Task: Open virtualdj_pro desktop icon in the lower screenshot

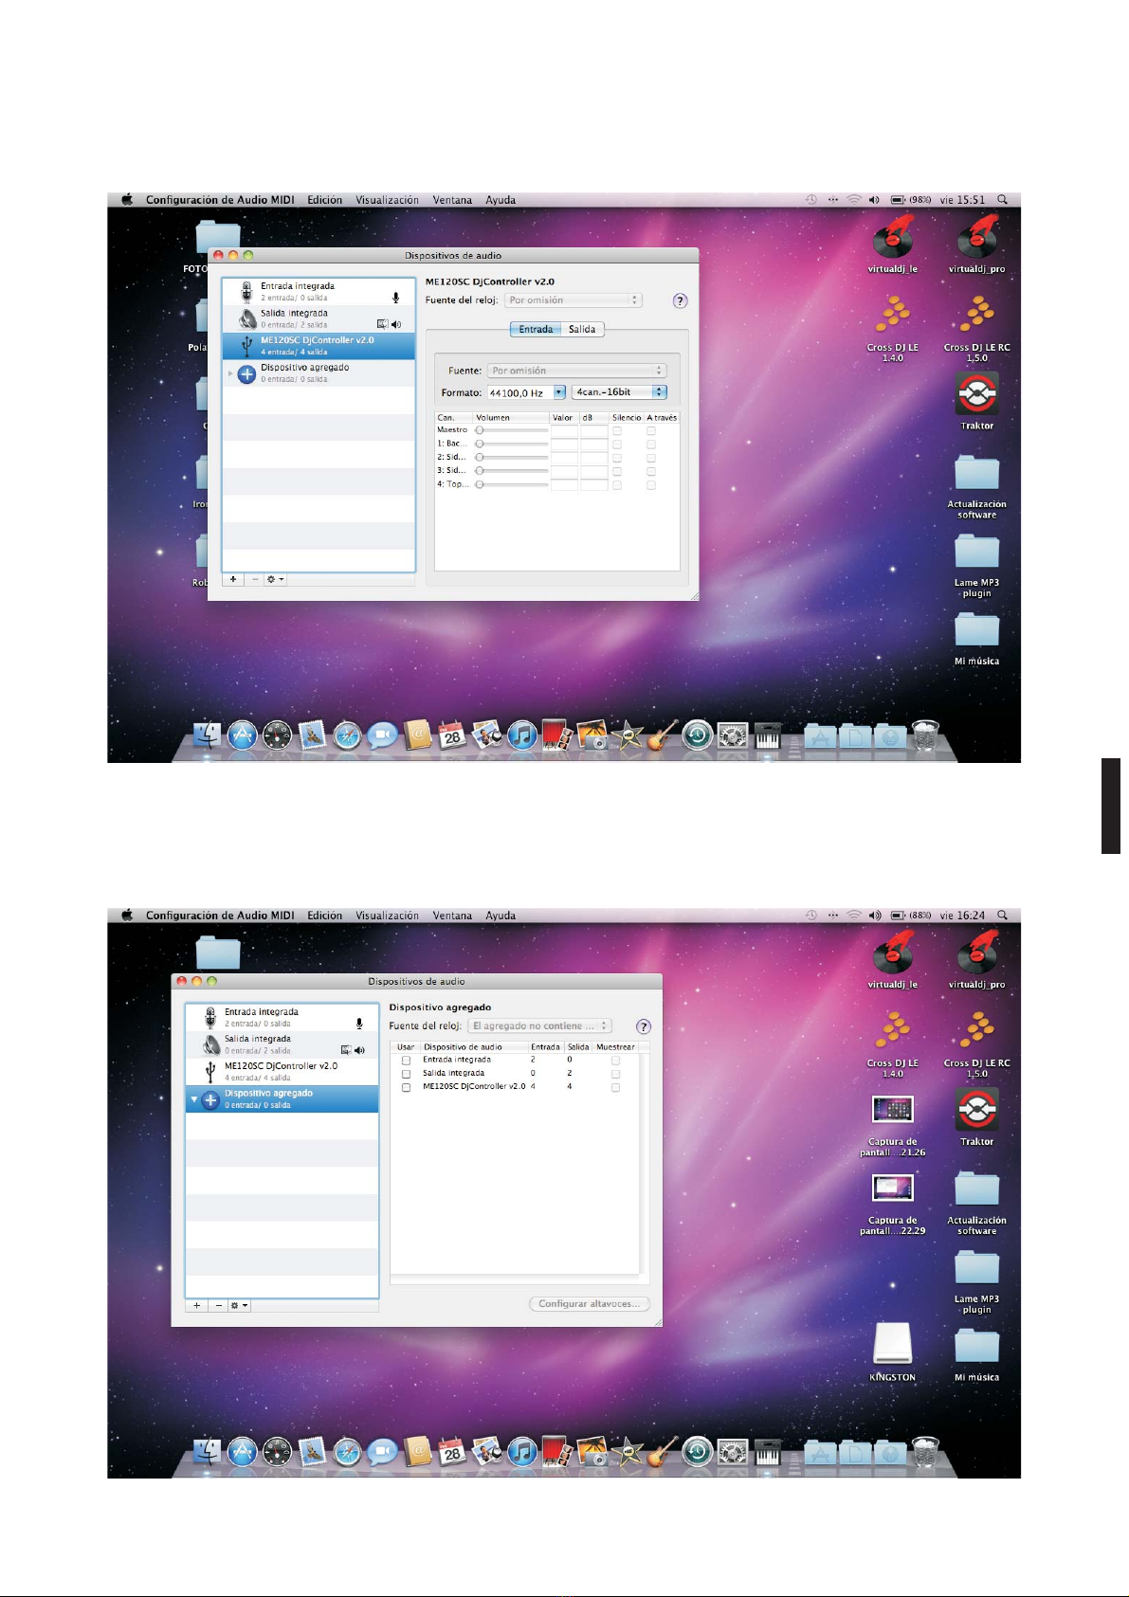Action: (x=977, y=953)
